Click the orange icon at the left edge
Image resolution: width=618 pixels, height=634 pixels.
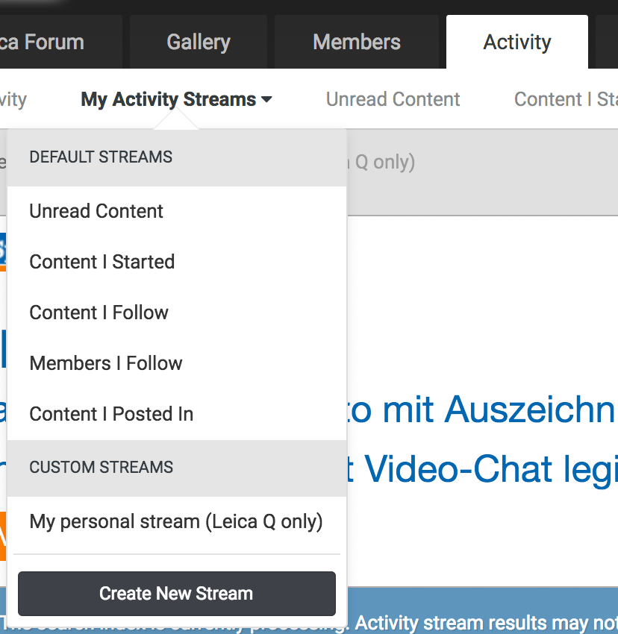pyautogui.click(x=3, y=536)
